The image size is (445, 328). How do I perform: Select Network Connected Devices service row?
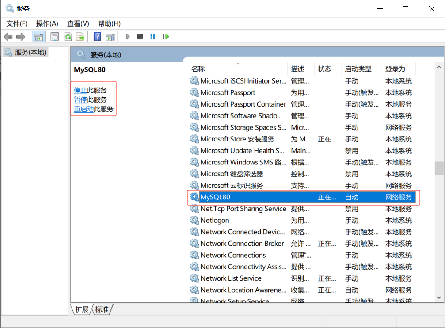(x=303, y=232)
